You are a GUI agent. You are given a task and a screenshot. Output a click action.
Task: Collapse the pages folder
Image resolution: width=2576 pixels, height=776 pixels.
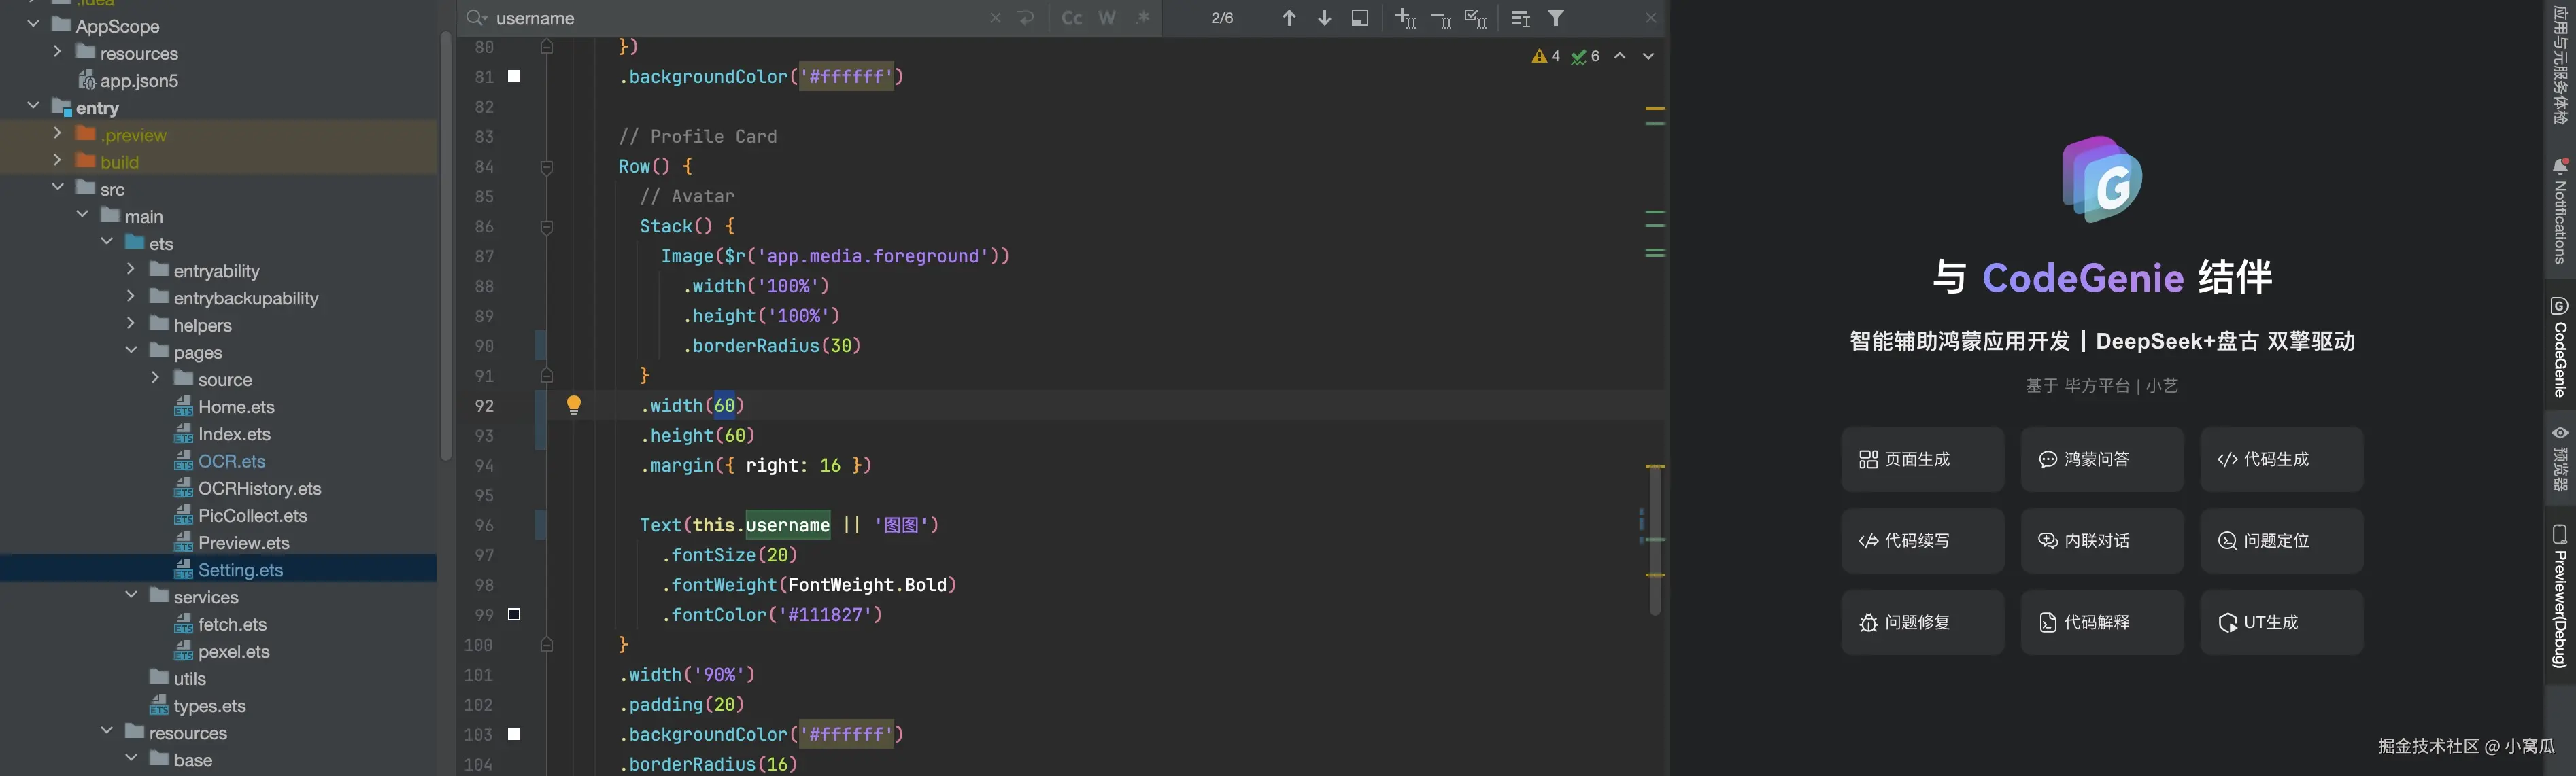click(131, 351)
